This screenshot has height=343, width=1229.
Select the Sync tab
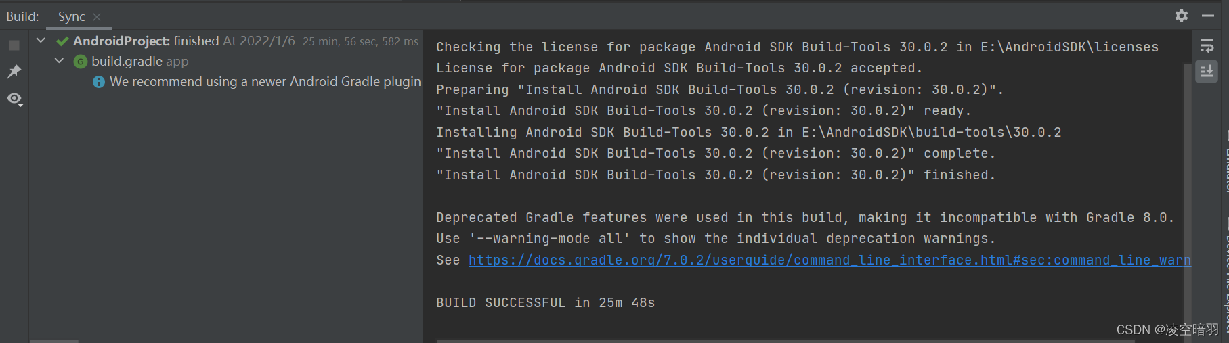tap(71, 17)
